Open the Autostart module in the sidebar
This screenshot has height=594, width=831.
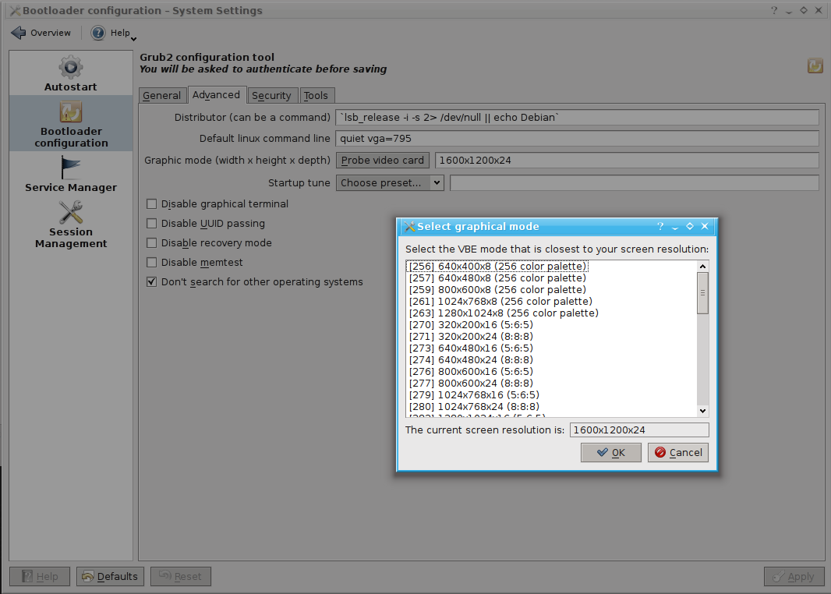tap(70, 73)
